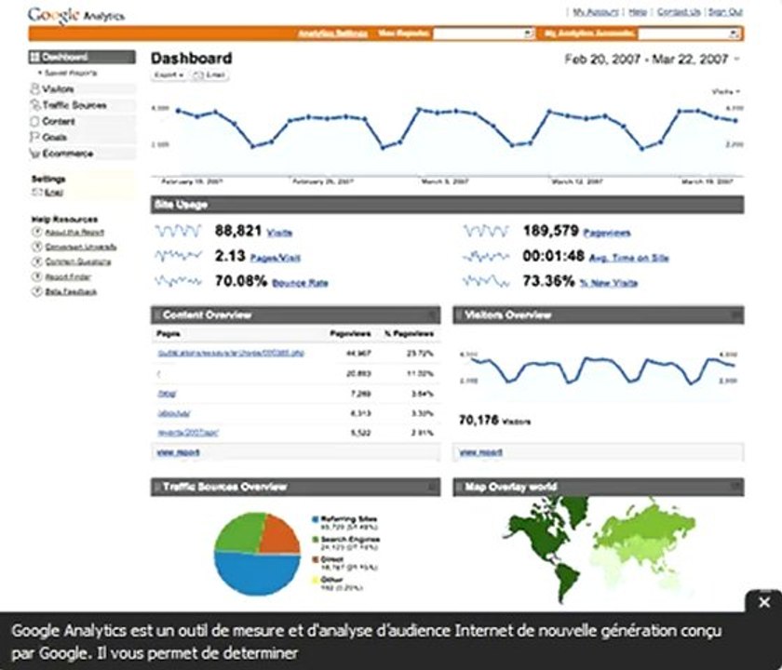Click help icon beside Common Questions
This screenshot has width=782, height=670.
tap(36, 261)
